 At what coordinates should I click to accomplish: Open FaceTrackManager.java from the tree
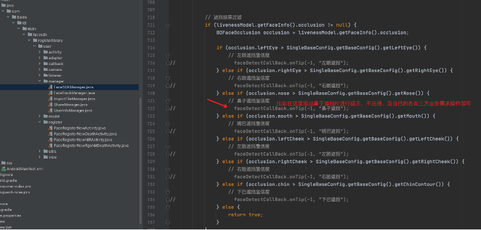coord(74,93)
